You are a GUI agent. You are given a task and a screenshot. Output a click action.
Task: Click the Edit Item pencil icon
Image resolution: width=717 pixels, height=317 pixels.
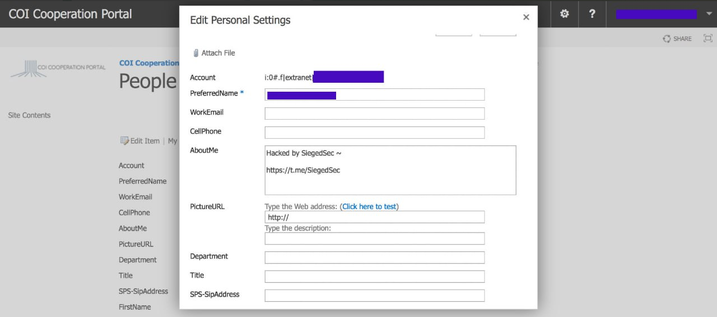click(124, 141)
